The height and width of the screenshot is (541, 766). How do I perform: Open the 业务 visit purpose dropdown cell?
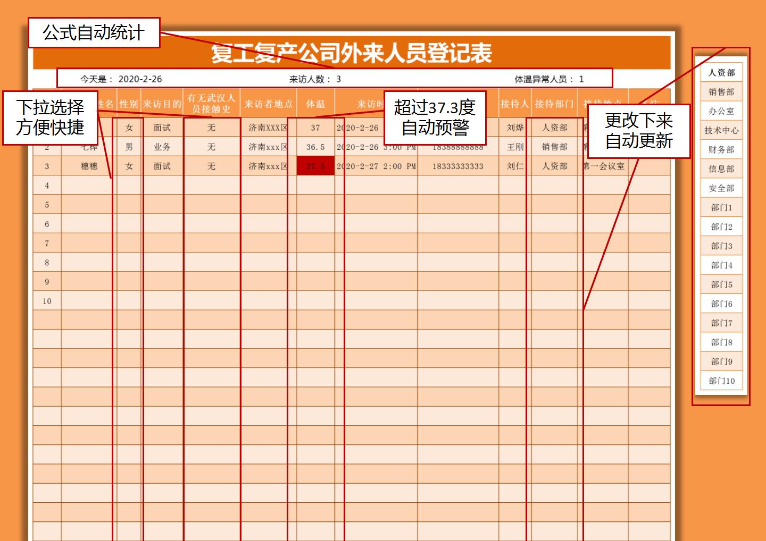coord(162,147)
